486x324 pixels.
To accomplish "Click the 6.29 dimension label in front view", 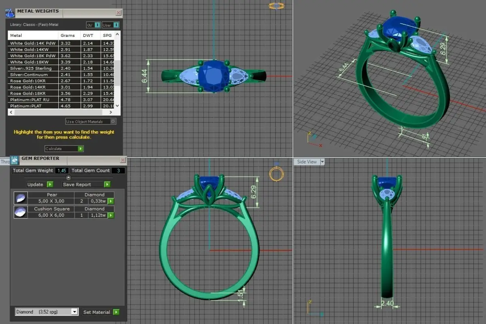I will click(x=254, y=192).
